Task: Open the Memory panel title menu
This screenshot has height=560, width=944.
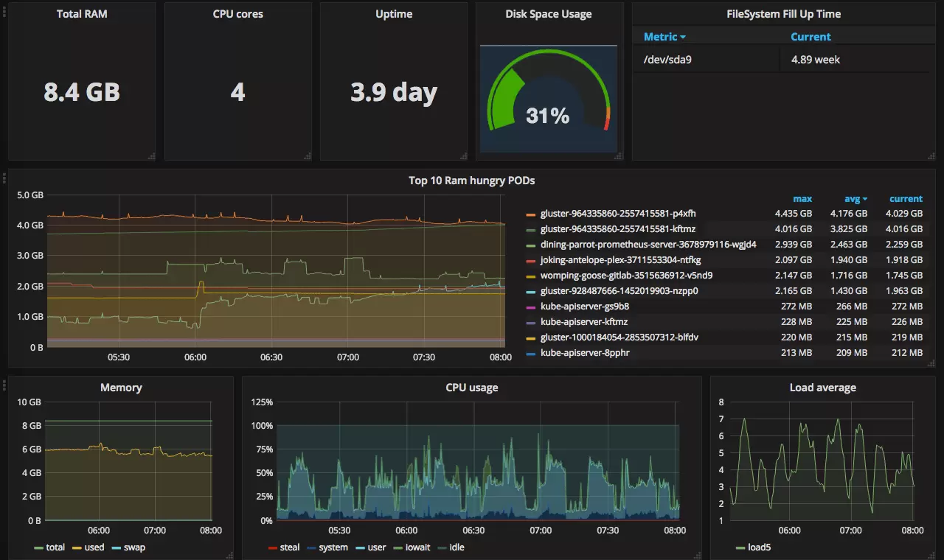Action: pyautogui.click(x=121, y=388)
